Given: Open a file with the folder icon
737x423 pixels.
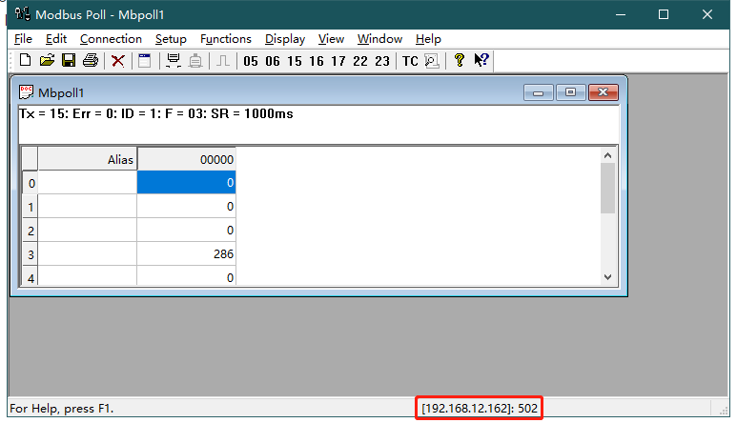Looking at the screenshot, I should tap(47, 61).
